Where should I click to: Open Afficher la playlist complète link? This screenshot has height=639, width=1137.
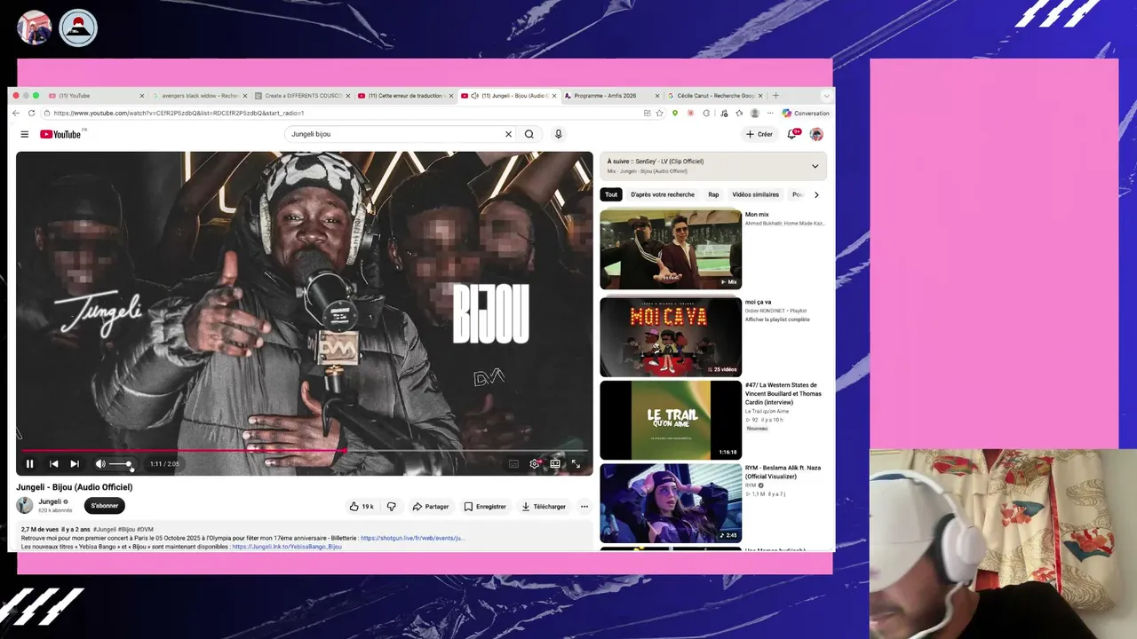pos(777,319)
